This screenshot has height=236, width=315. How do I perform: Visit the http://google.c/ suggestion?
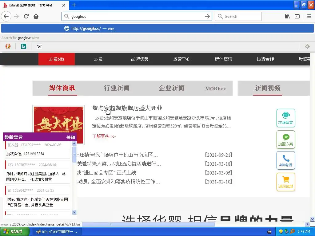click(x=157, y=29)
